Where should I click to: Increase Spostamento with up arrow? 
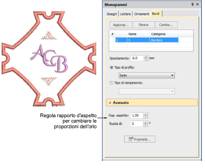pyautogui.click(x=146, y=57)
